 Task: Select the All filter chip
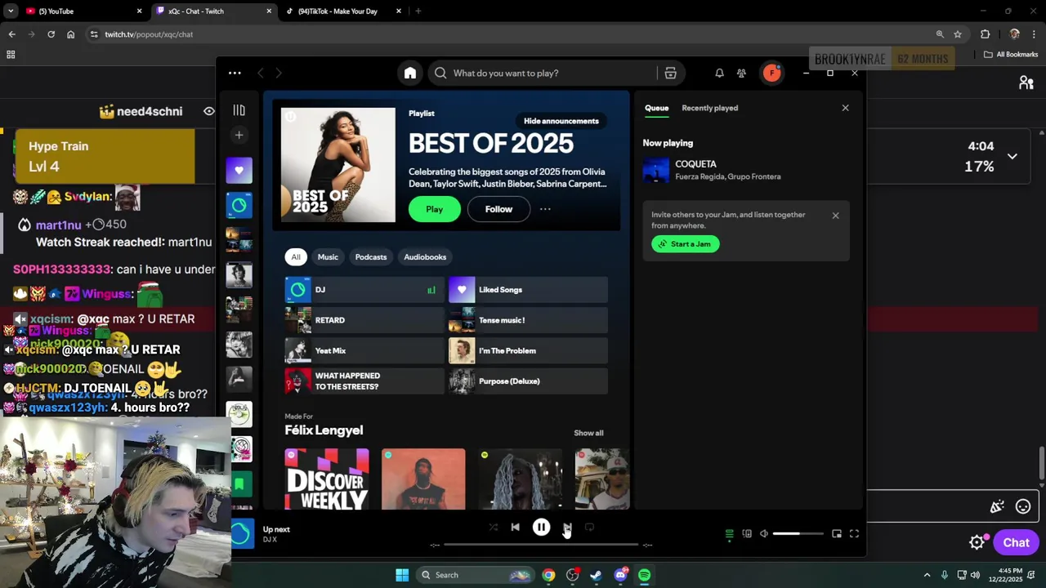click(296, 257)
